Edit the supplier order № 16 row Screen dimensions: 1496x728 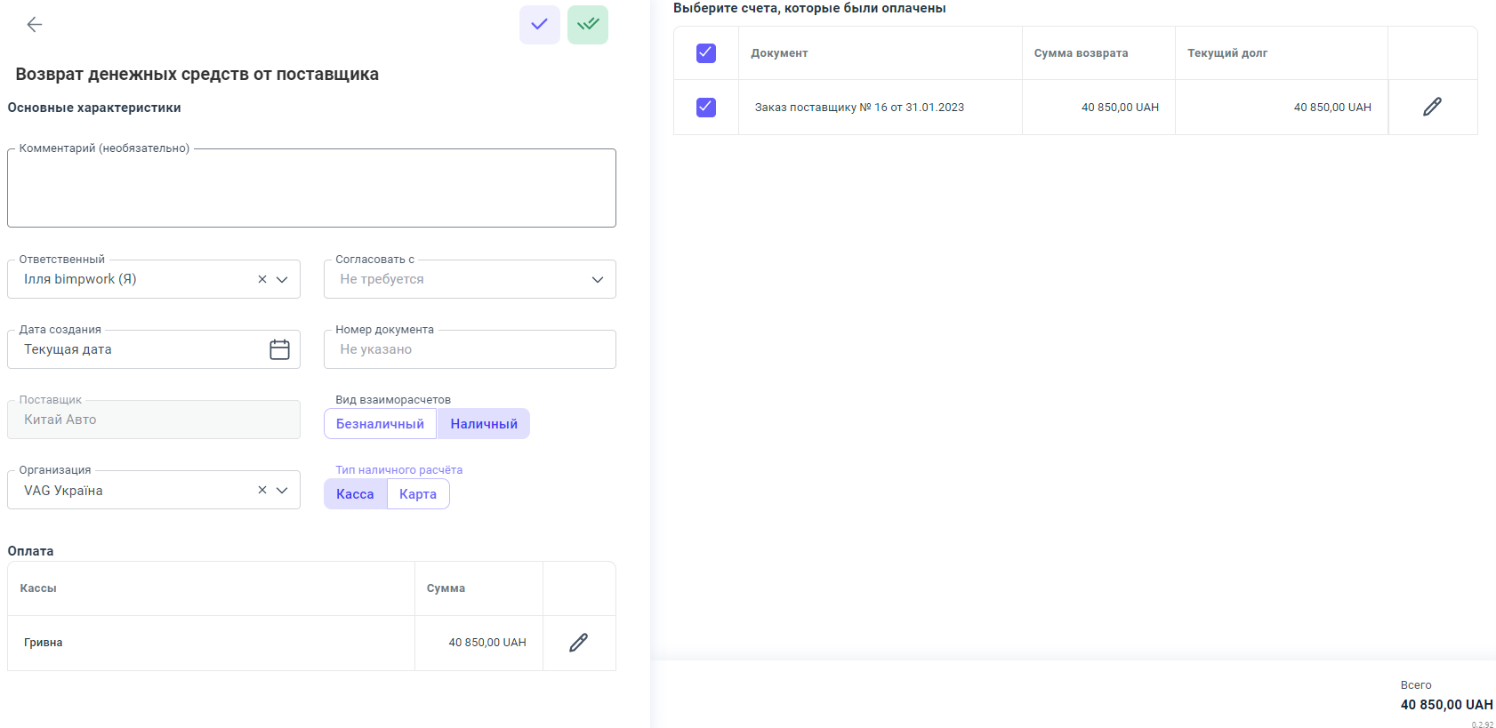pyautogui.click(x=1432, y=108)
